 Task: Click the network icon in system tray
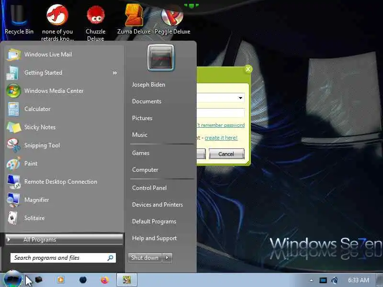335,280
